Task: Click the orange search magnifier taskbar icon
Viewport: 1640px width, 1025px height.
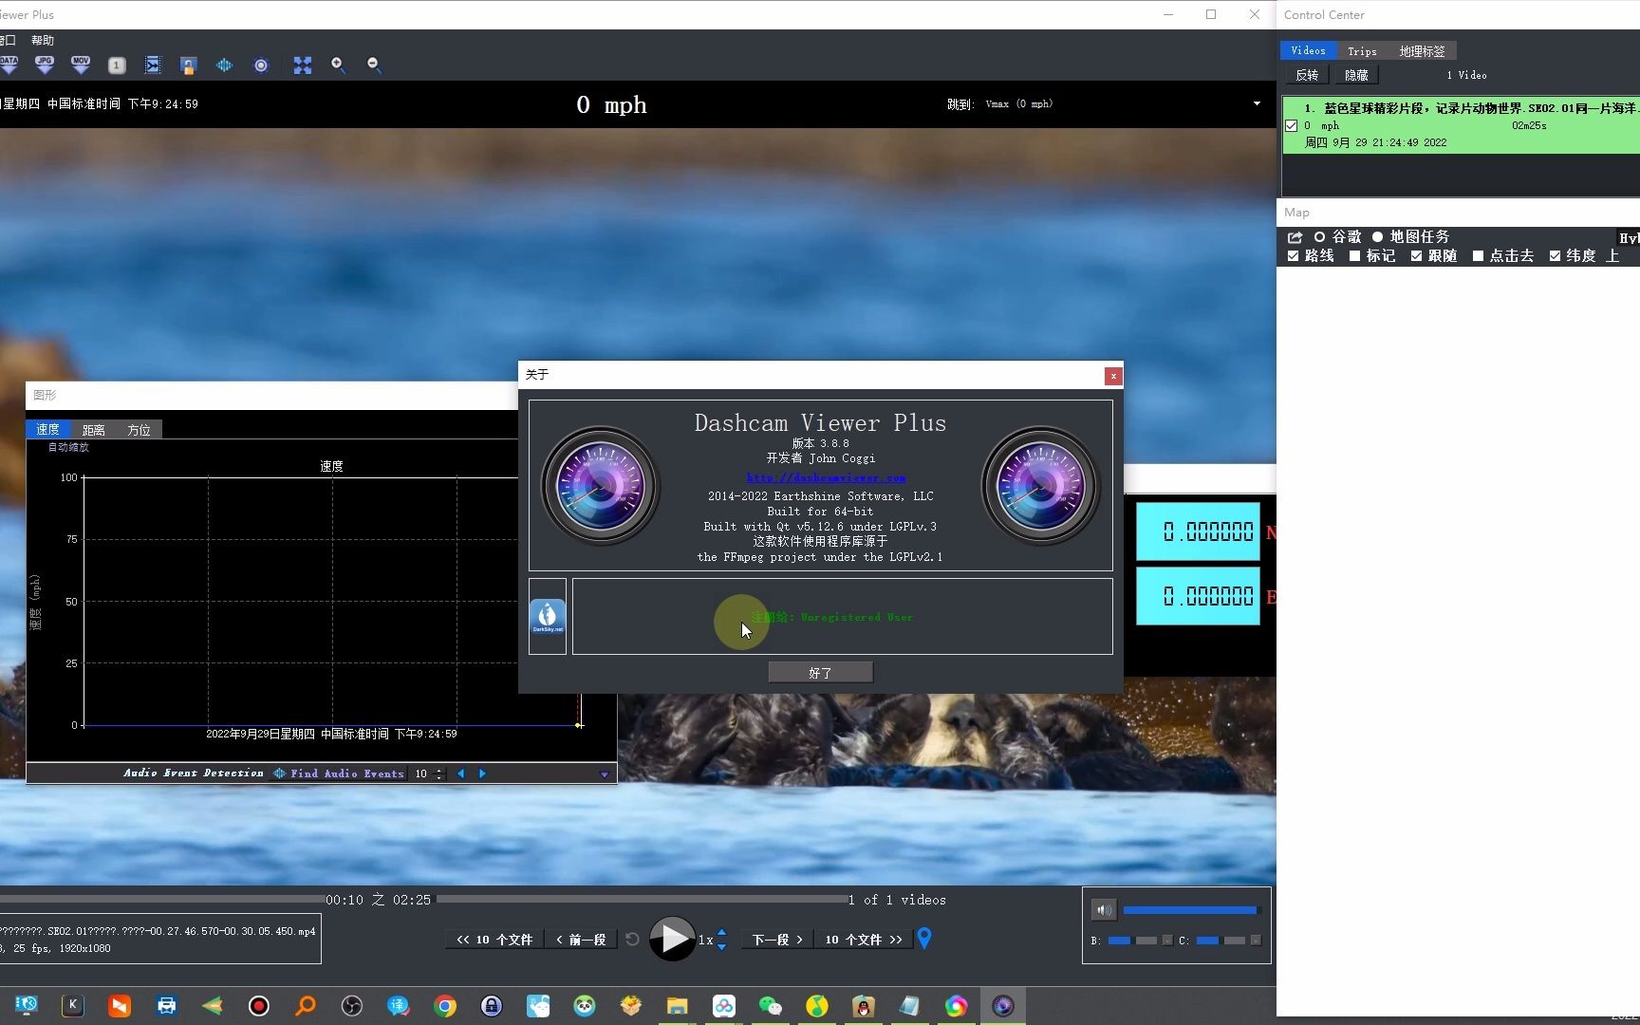Action: click(306, 1006)
